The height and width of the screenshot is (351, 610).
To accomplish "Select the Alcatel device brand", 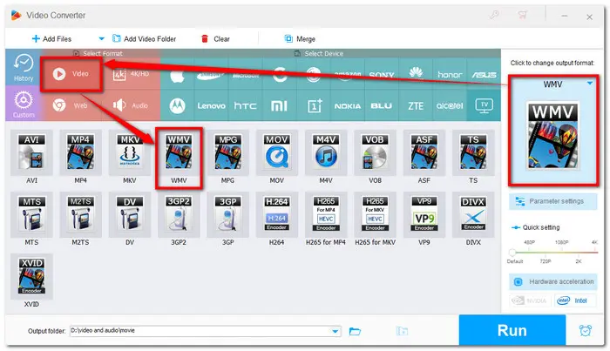I will [x=450, y=105].
